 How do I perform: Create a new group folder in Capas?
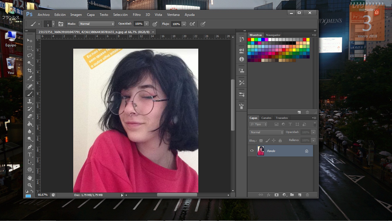pos(292,195)
